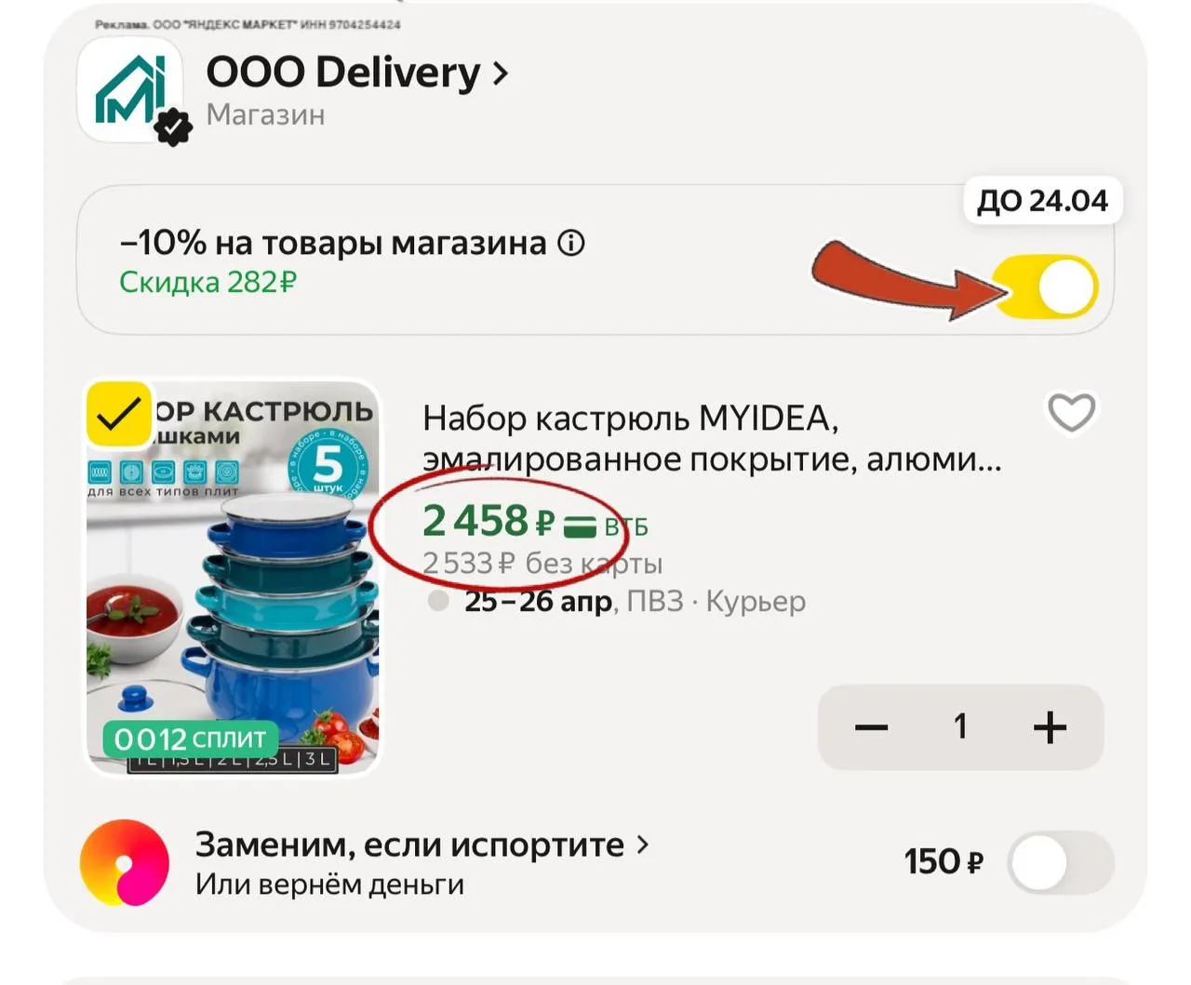Expand the OOO Delivery store chevron
This screenshot has height=985, width=1191.
[x=501, y=73]
